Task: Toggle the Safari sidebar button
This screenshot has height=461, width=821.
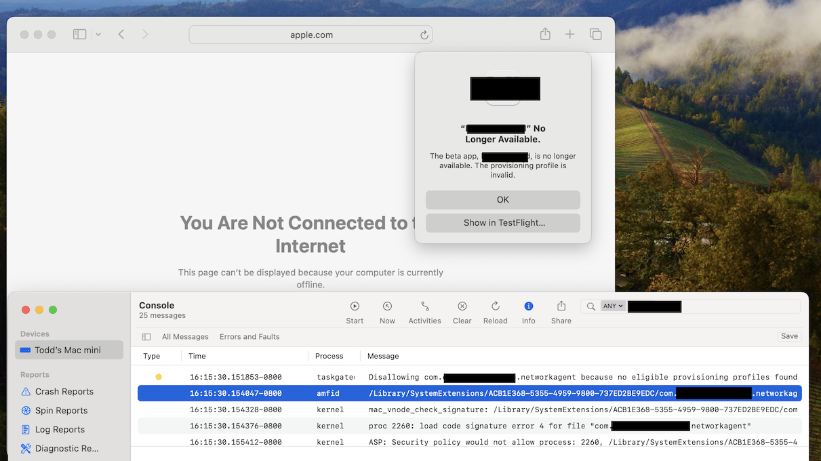Action: pos(79,35)
